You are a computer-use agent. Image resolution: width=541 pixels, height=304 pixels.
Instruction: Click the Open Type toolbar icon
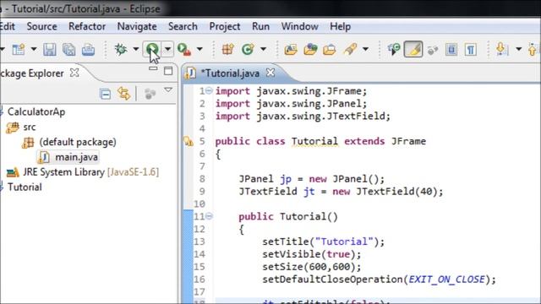pos(291,50)
